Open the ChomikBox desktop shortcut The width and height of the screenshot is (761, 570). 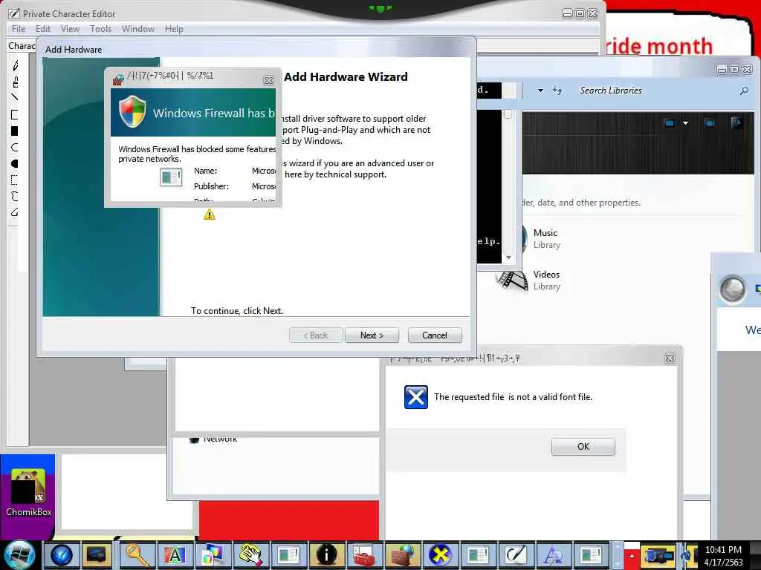pyautogui.click(x=28, y=491)
